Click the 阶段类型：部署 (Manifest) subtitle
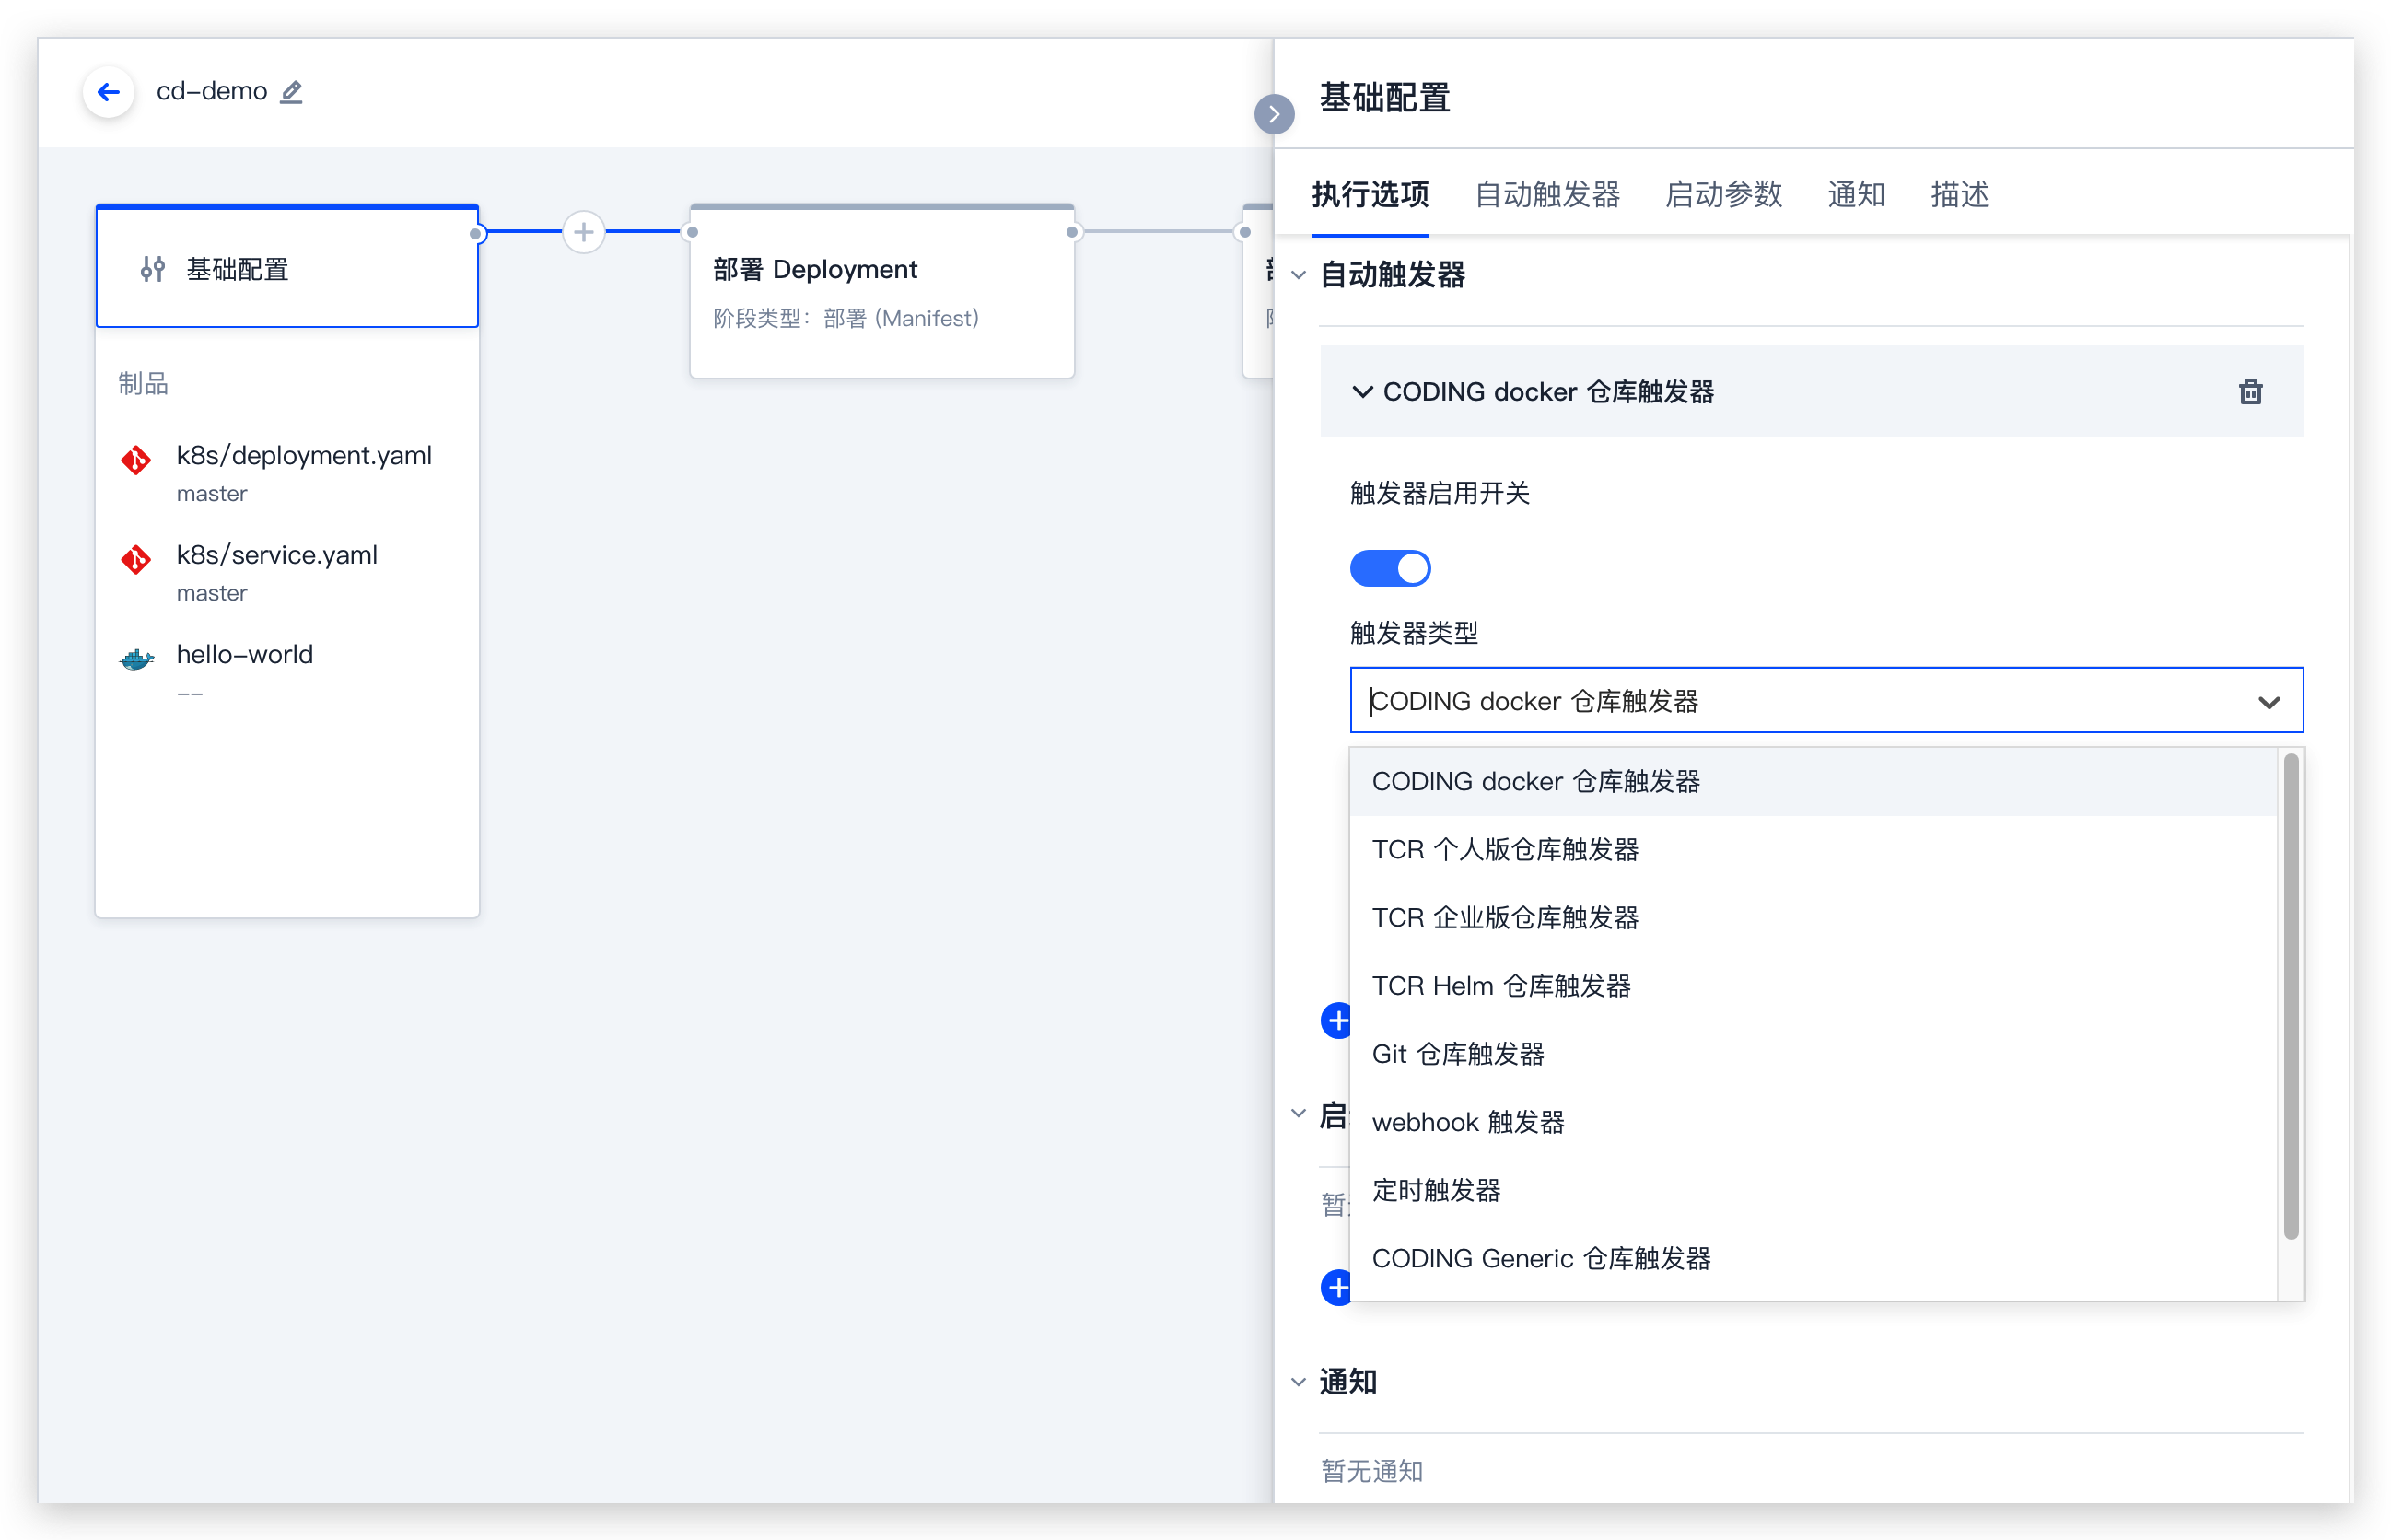This screenshot has width=2391, height=1540. point(845,318)
